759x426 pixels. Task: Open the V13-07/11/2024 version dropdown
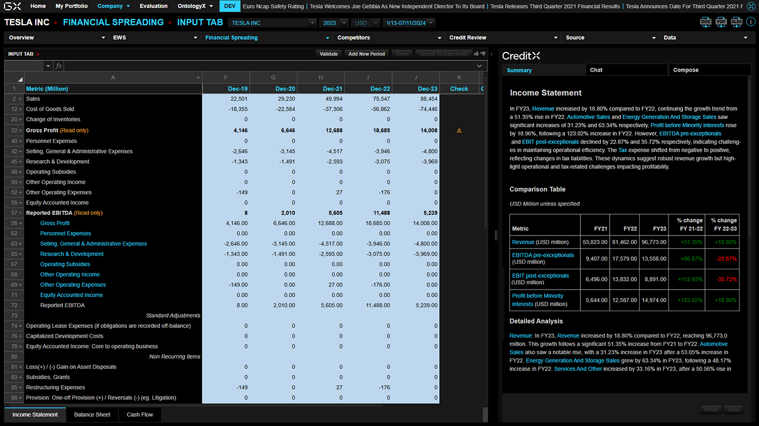(409, 23)
